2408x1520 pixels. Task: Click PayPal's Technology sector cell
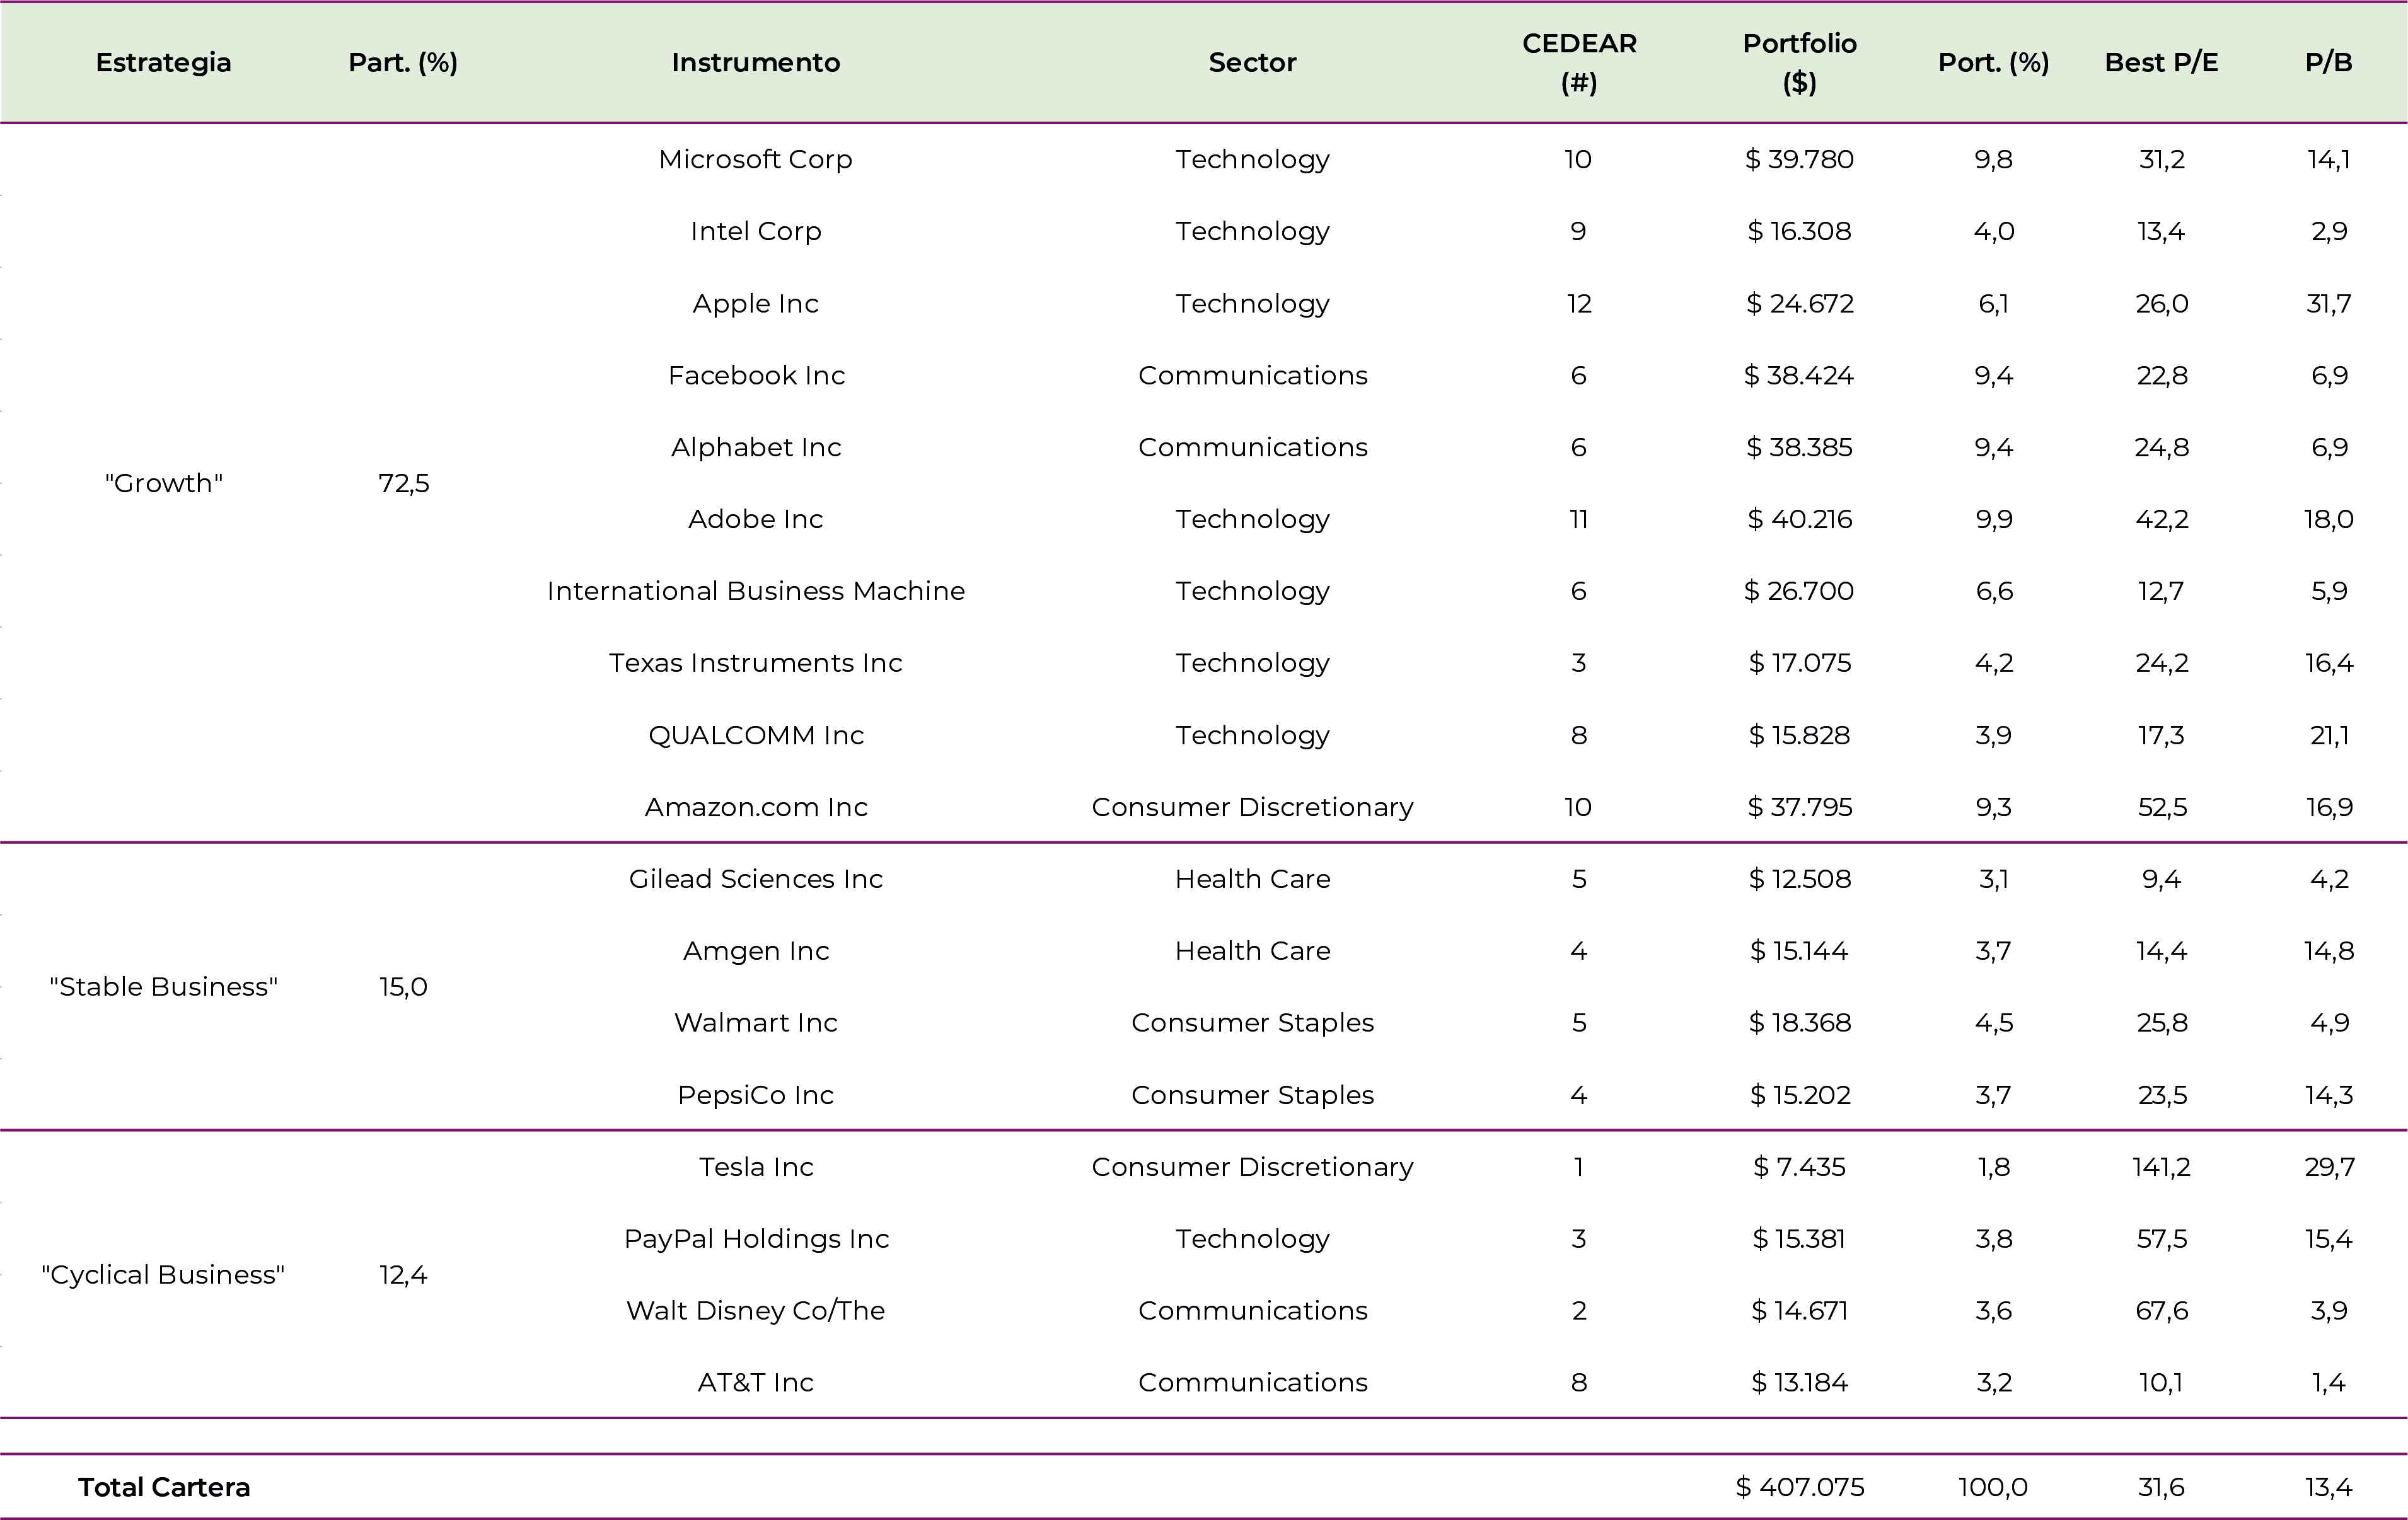click(1252, 1239)
